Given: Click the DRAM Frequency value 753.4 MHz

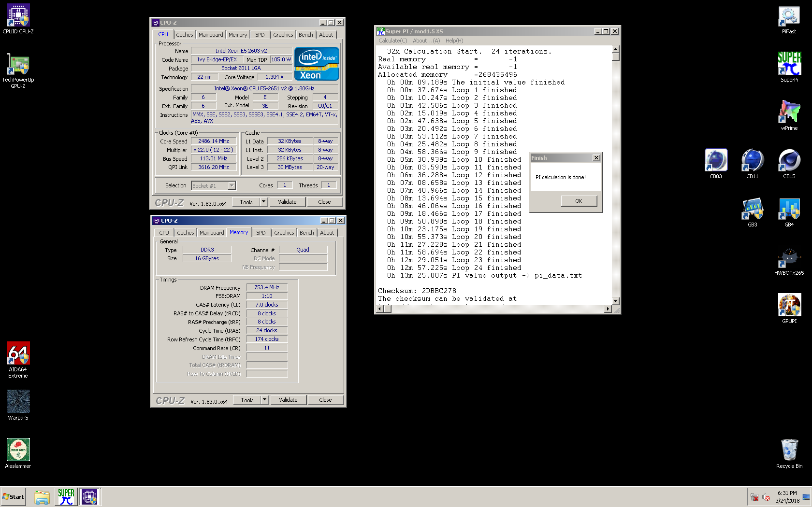Looking at the screenshot, I should pos(267,287).
